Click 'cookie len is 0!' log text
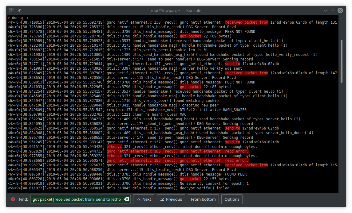Viewport: 352px width, 213px height. click(190, 50)
